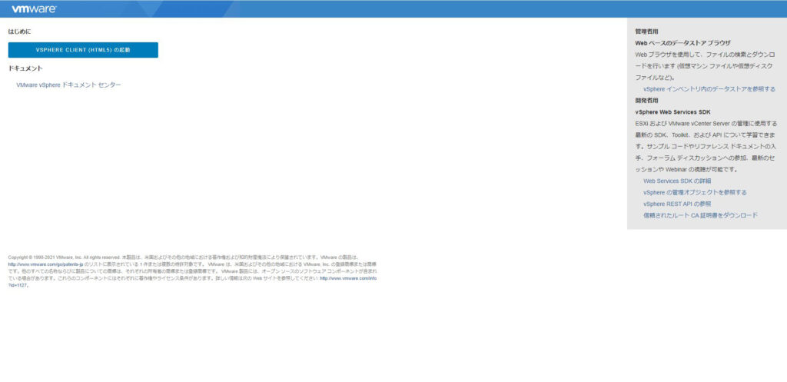Click the 管理者用 heading
Screen dimensions: 787x382
pos(646,31)
